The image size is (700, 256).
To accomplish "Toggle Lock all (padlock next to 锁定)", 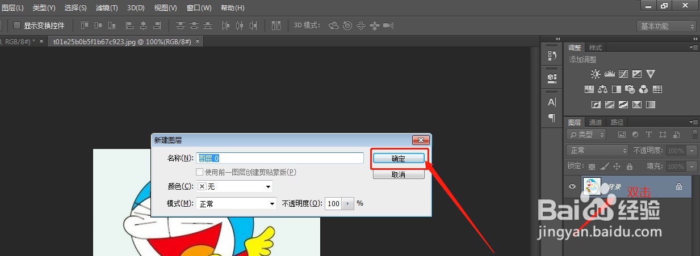I will click(x=629, y=167).
